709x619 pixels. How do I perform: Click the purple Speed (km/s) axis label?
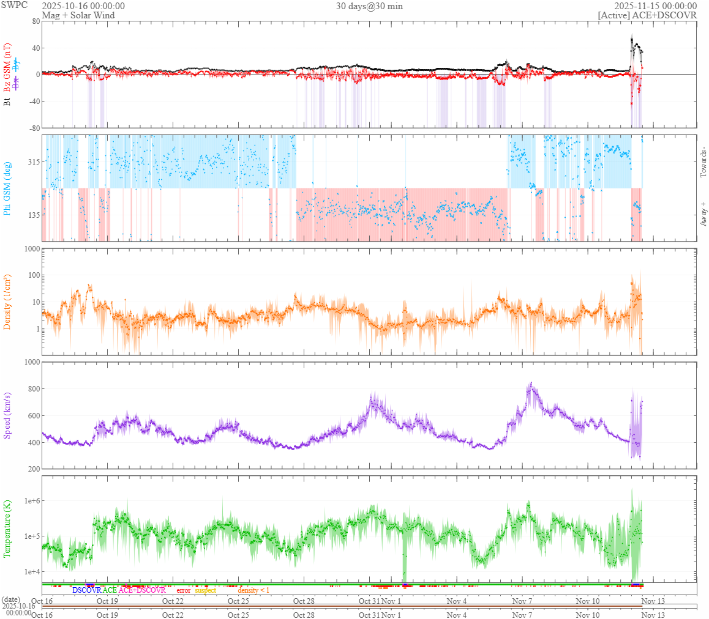[x=7, y=415]
